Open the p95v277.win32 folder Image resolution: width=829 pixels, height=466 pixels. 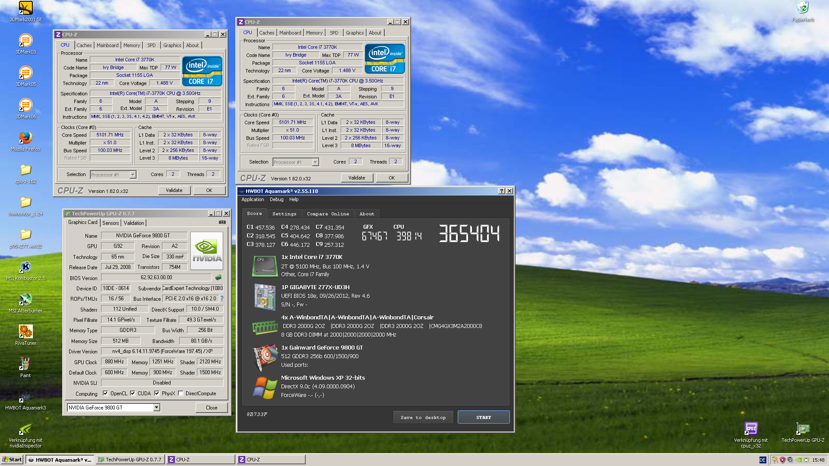pos(25,238)
